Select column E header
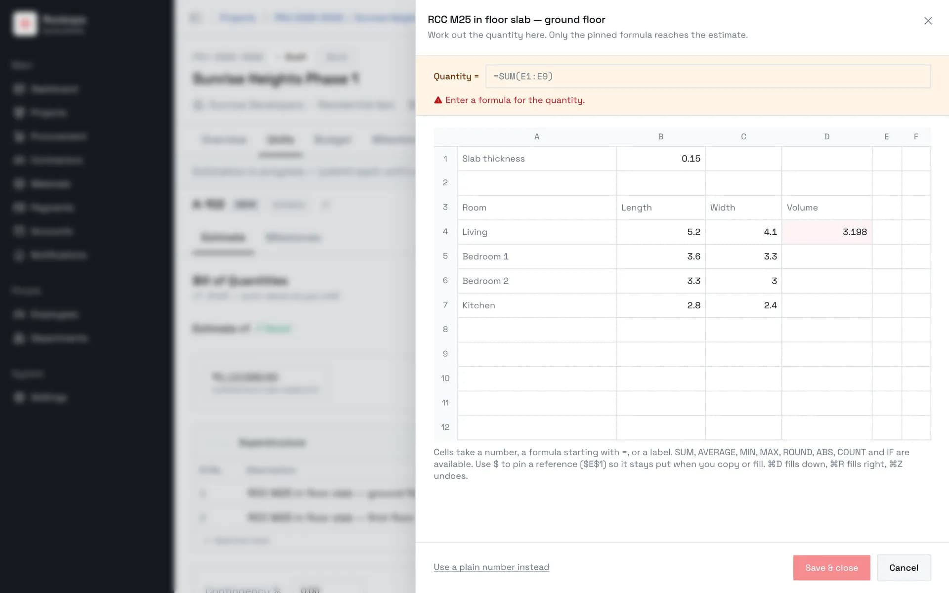Screen dimensions: 949x593 pyautogui.click(x=887, y=137)
